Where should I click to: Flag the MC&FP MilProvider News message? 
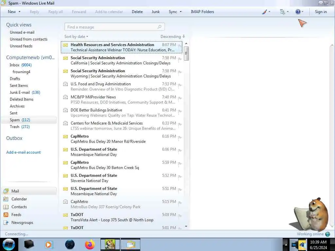click(180, 98)
